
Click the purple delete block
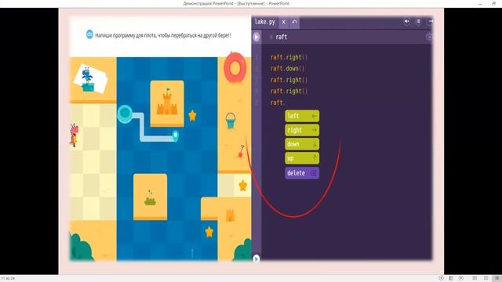(x=302, y=173)
